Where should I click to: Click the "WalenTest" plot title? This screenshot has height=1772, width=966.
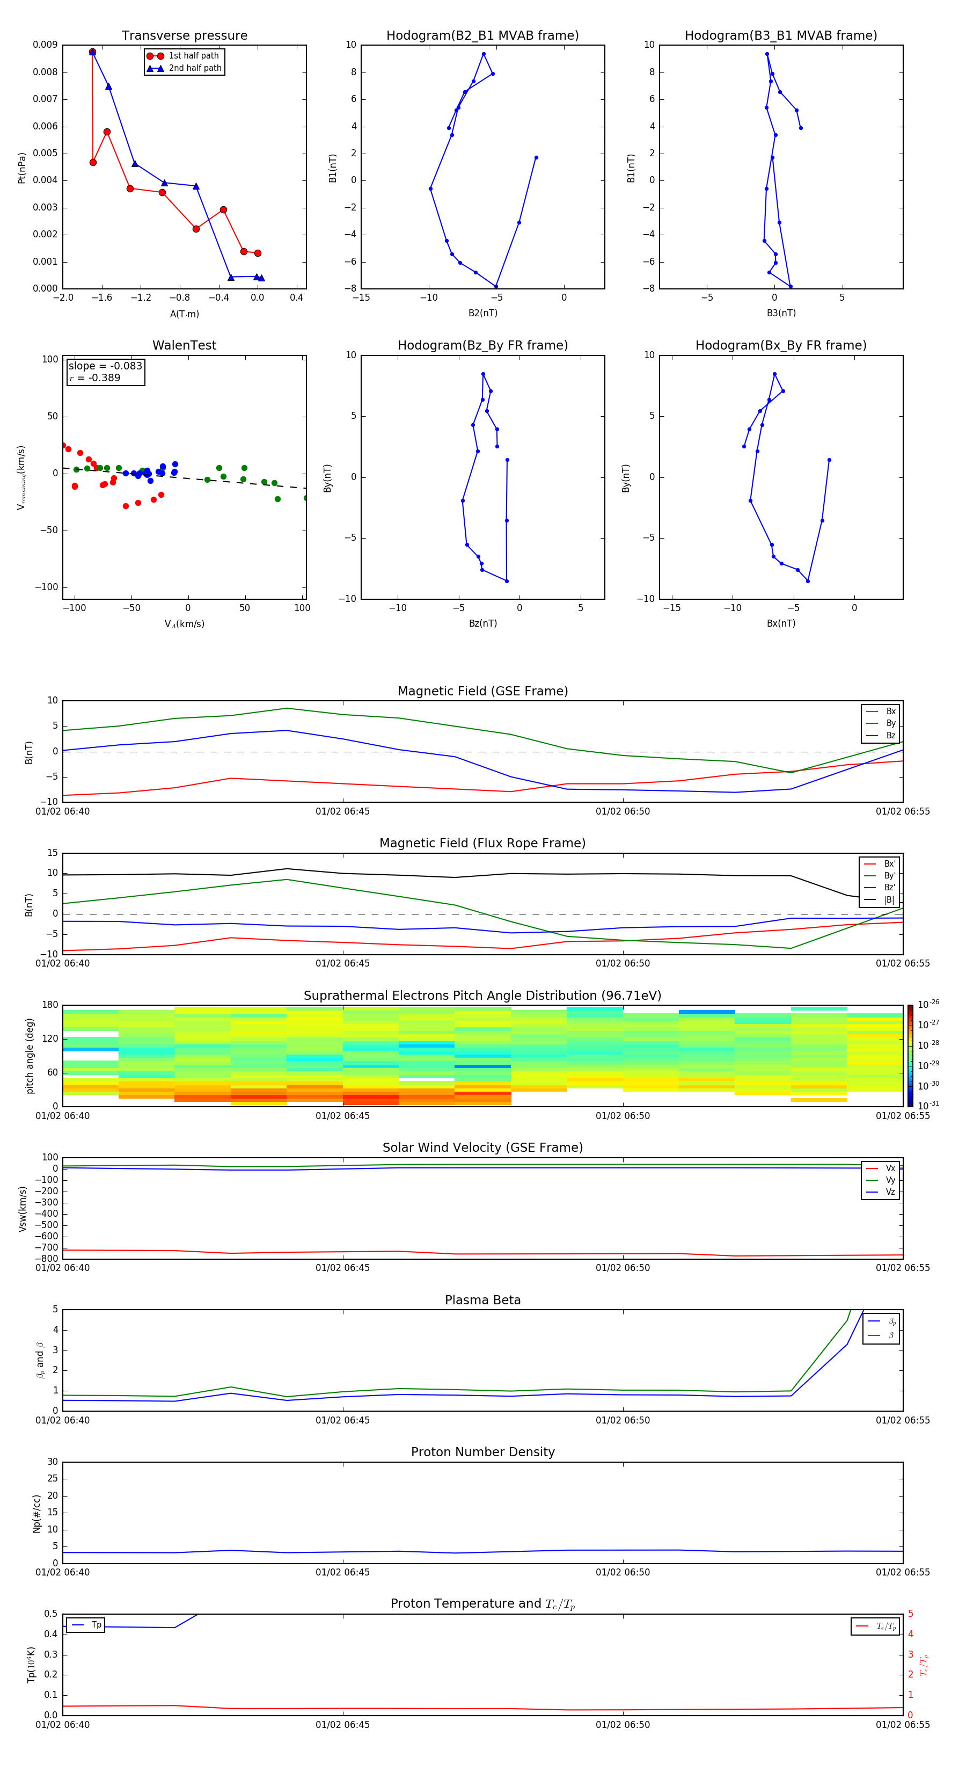tap(184, 345)
